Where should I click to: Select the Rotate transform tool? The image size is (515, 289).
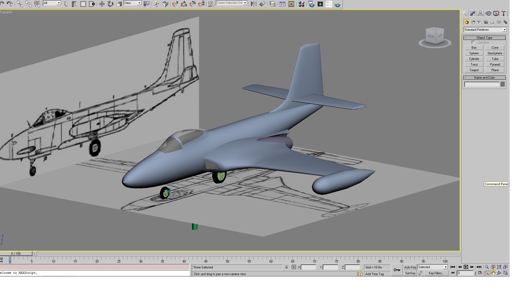pyautogui.click(x=110, y=4)
